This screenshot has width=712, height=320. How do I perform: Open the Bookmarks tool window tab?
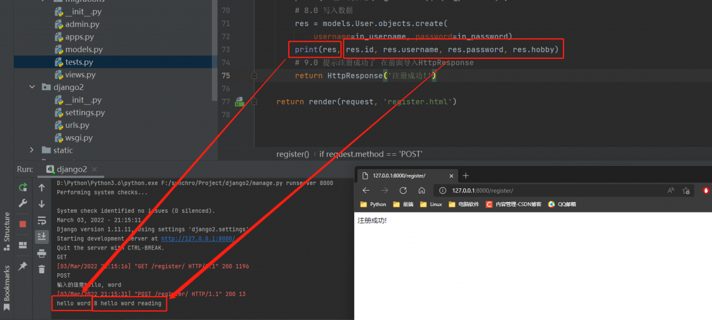point(7,287)
